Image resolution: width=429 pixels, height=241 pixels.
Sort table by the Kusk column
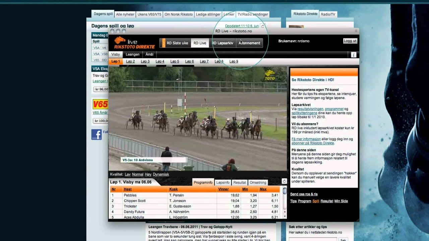point(173,189)
